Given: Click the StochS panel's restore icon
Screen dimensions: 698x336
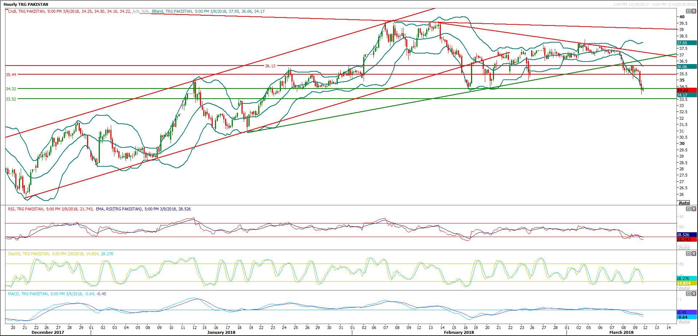Looking at the screenshot, I should click(688, 253).
